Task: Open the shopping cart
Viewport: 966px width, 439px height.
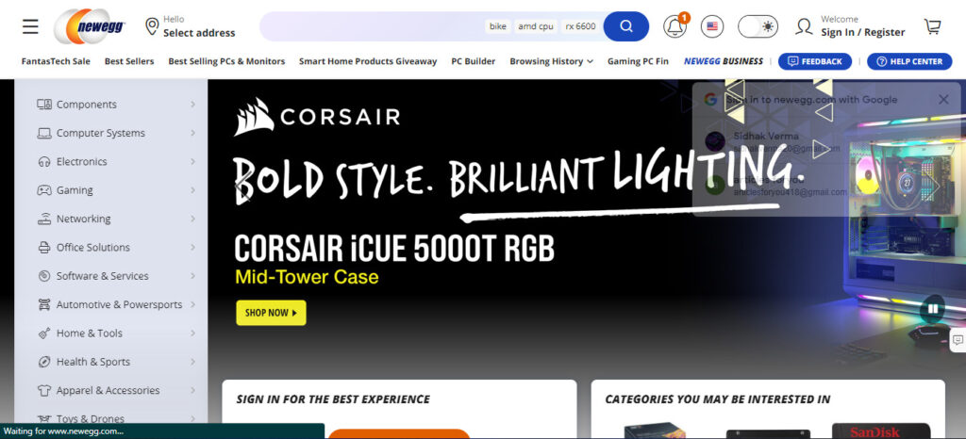Action: (x=933, y=26)
